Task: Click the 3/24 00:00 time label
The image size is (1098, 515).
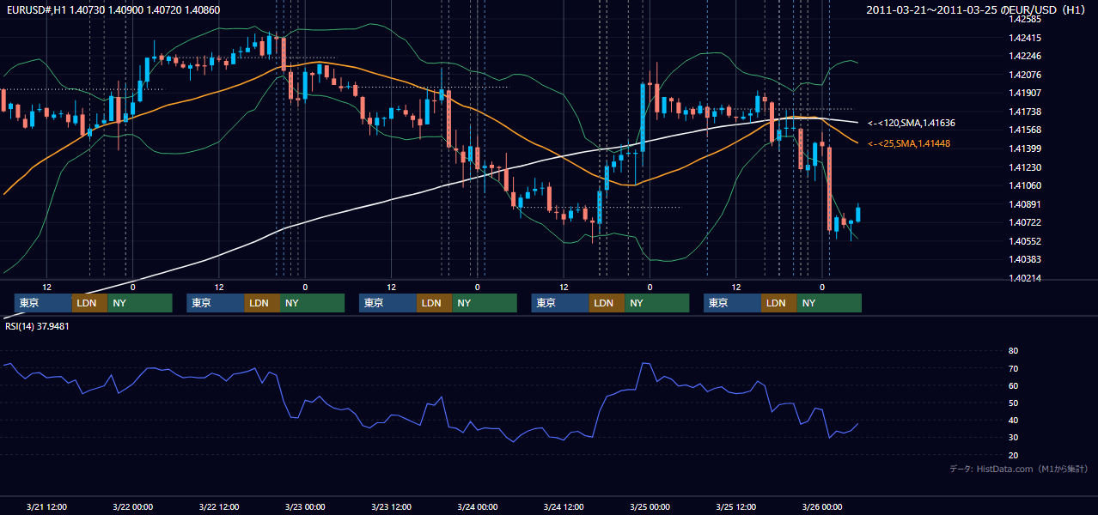Action: [477, 507]
